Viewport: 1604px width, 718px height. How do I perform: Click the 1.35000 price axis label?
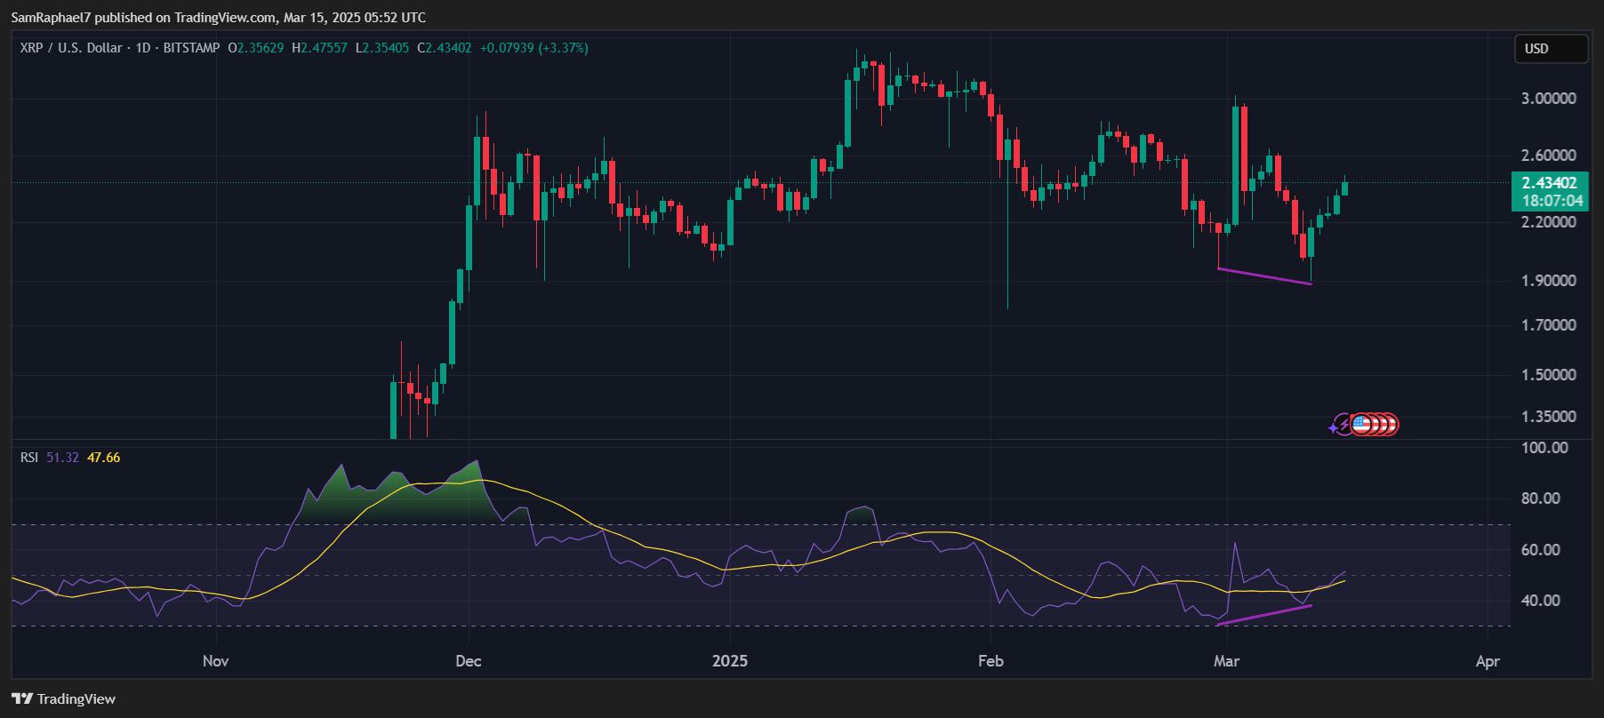pyautogui.click(x=1549, y=417)
